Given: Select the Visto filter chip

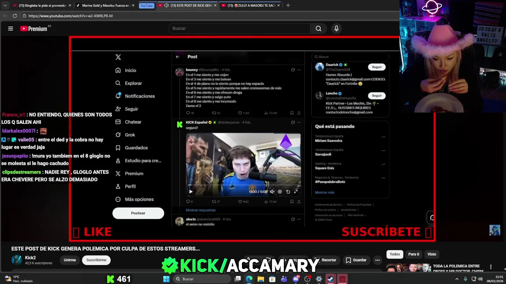Looking at the screenshot, I should (x=432, y=254).
